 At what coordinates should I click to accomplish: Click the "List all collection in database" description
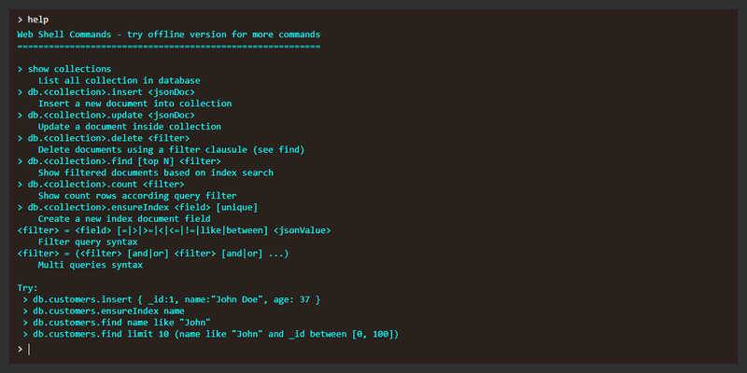[120, 80]
